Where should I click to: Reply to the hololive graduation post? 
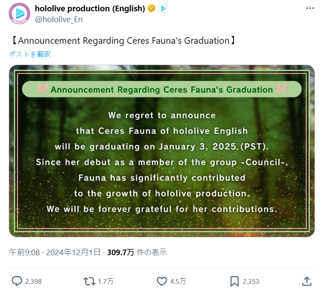(16, 281)
